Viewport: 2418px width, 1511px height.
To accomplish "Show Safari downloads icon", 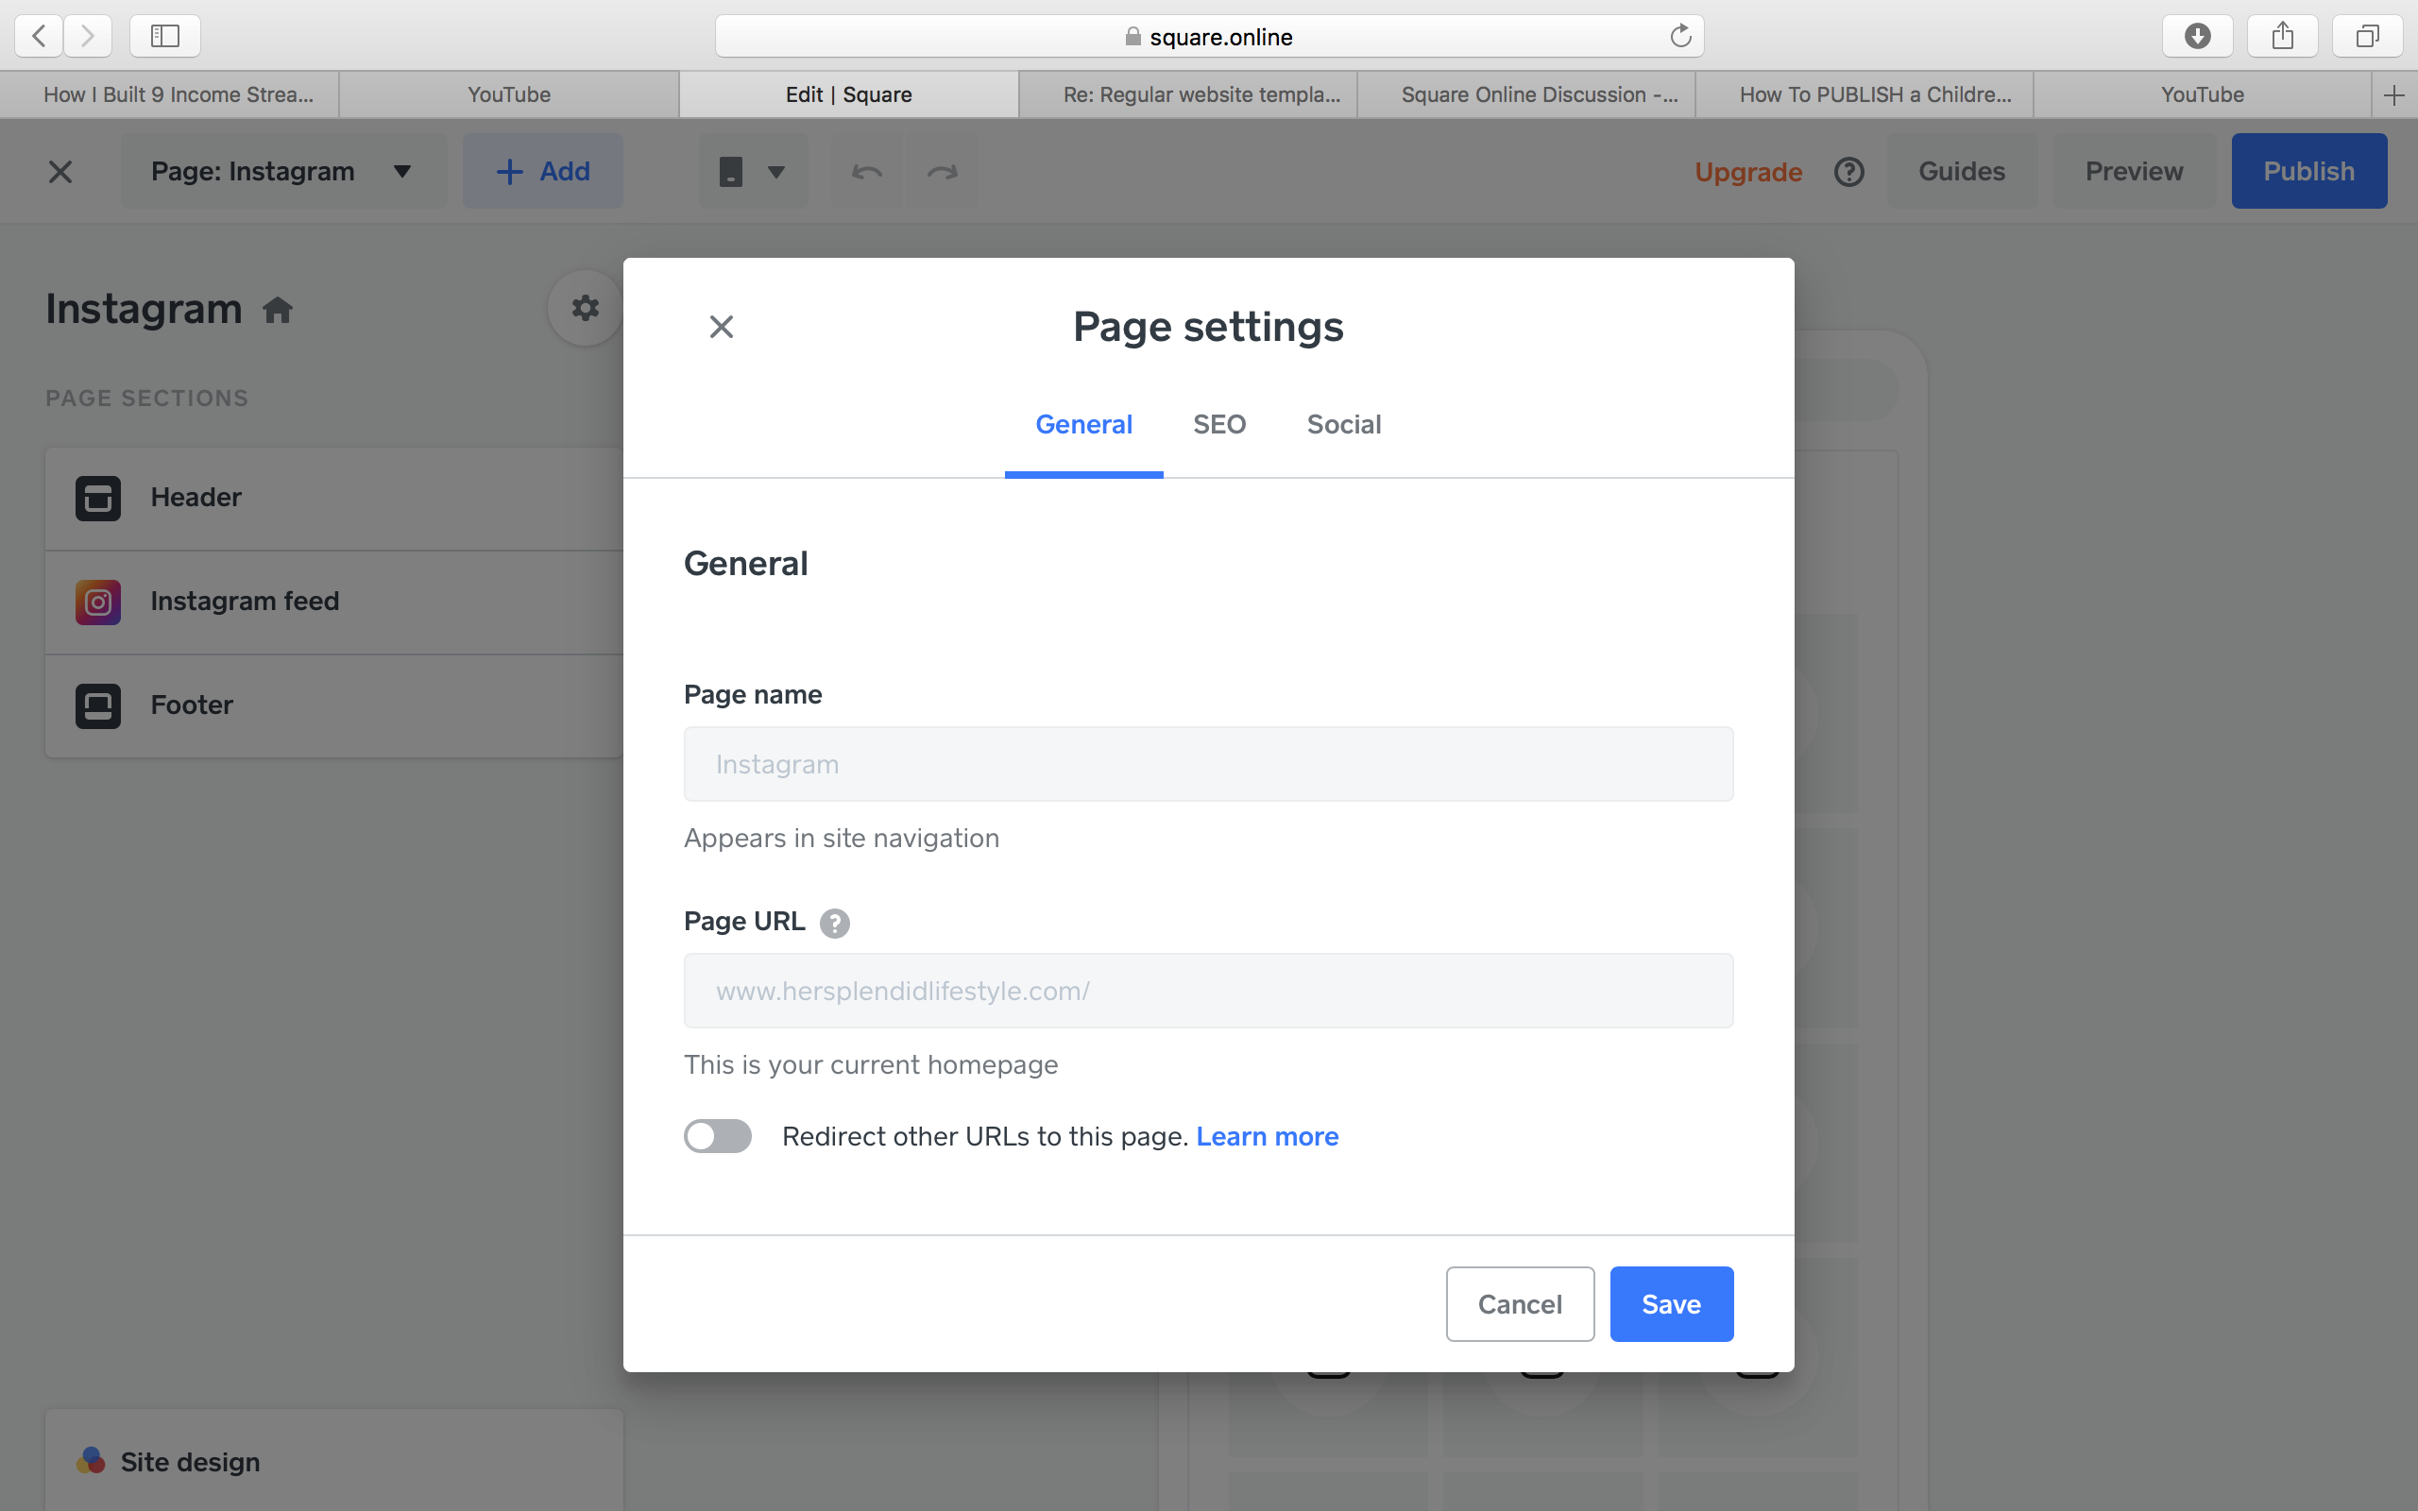I will (x=2197, y=36).
